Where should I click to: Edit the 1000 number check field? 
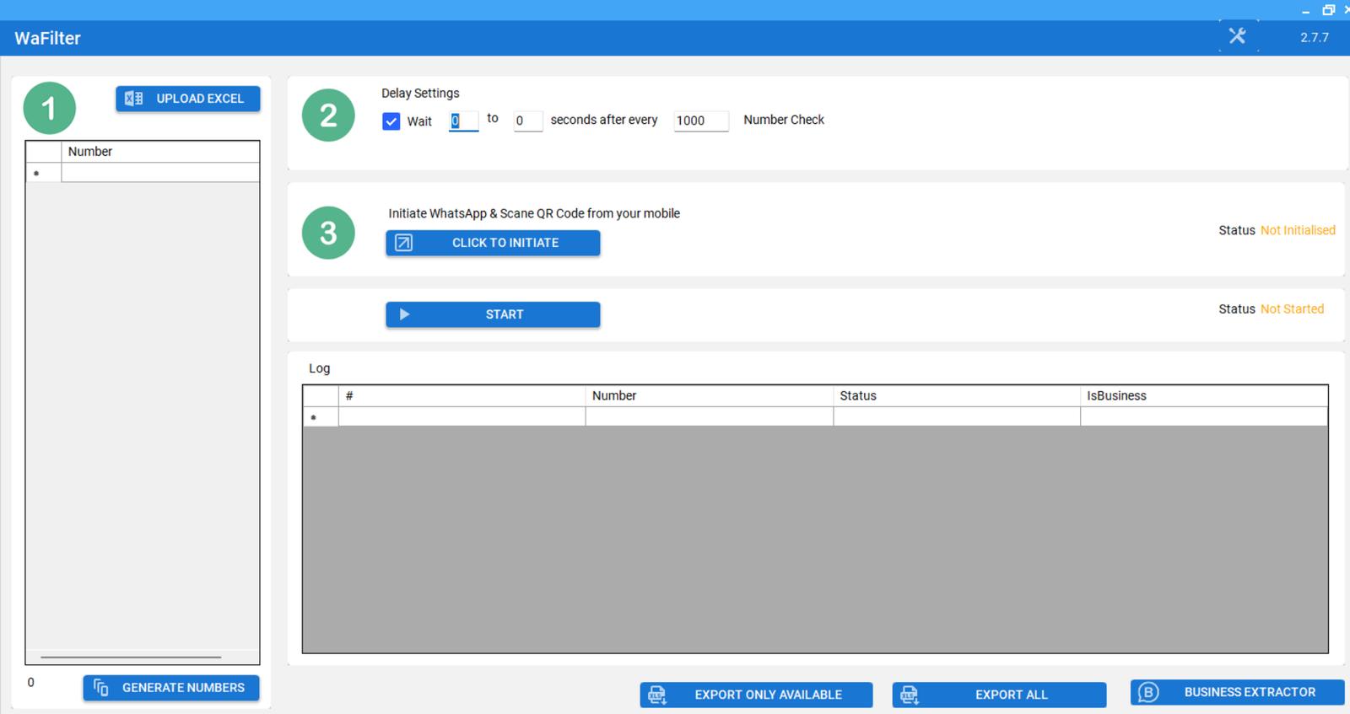(701, 121)
